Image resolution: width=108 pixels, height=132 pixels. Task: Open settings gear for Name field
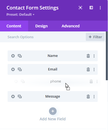[13, 56]
